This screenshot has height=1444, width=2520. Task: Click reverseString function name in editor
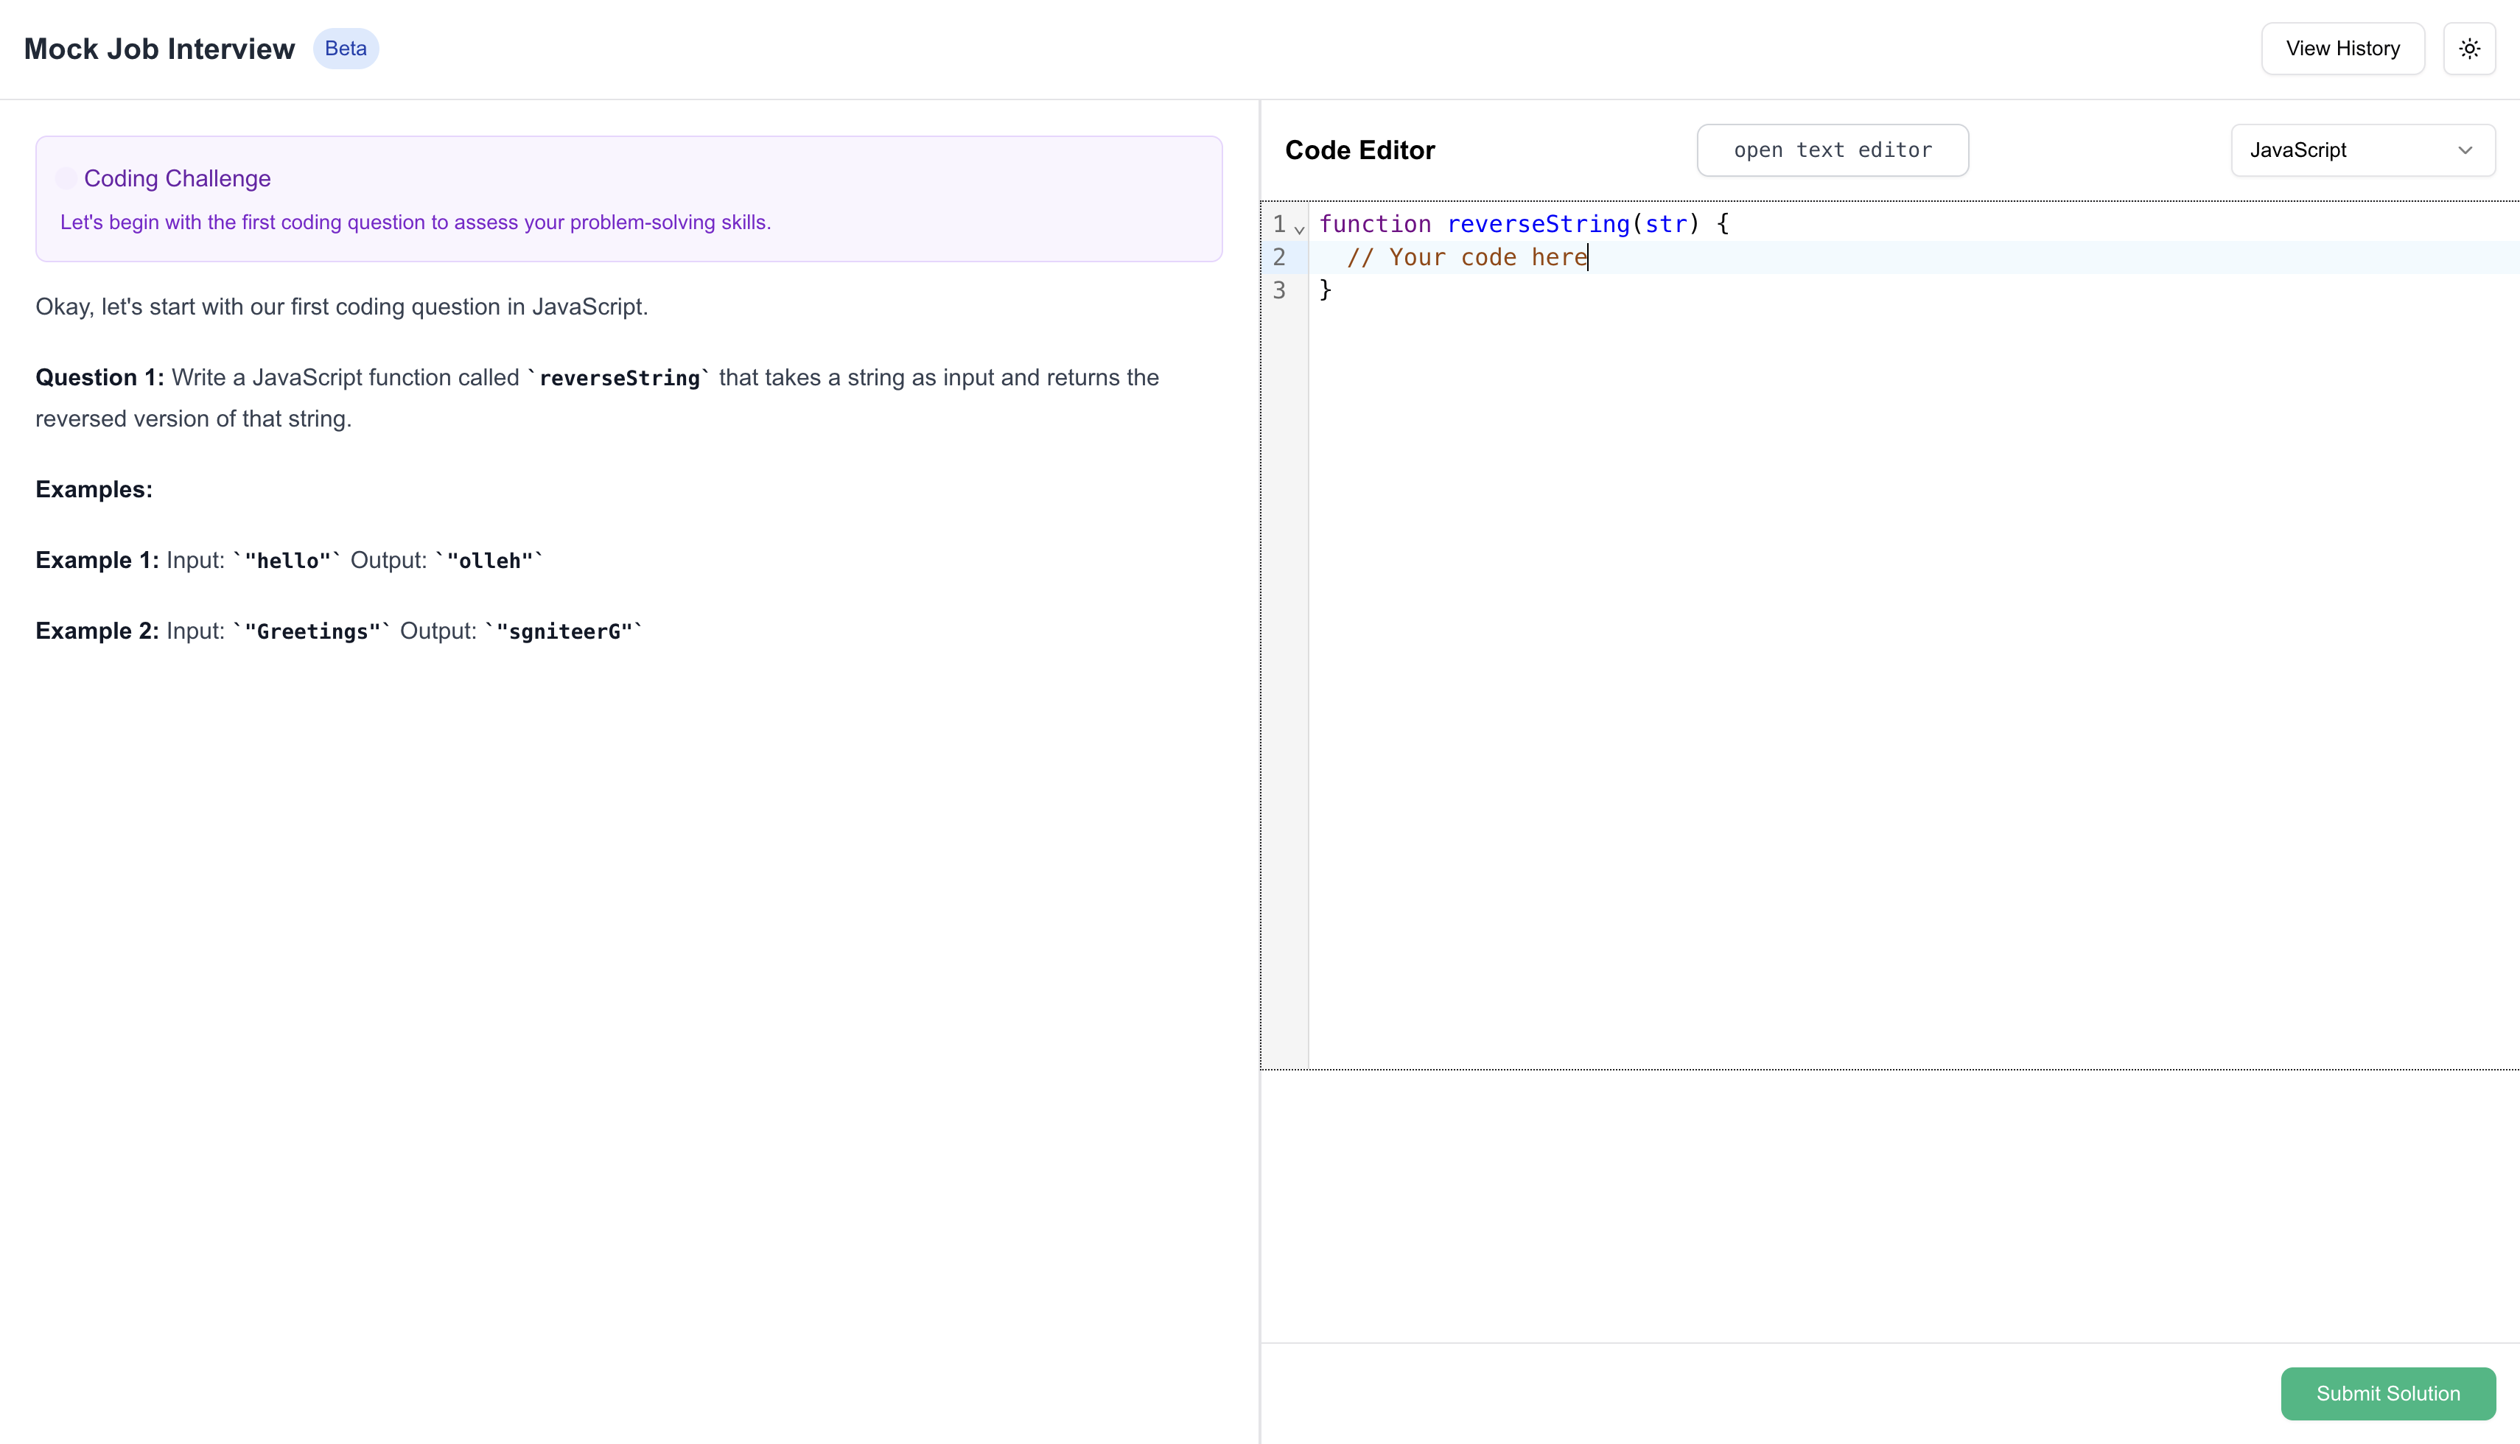pos(1537,224)
